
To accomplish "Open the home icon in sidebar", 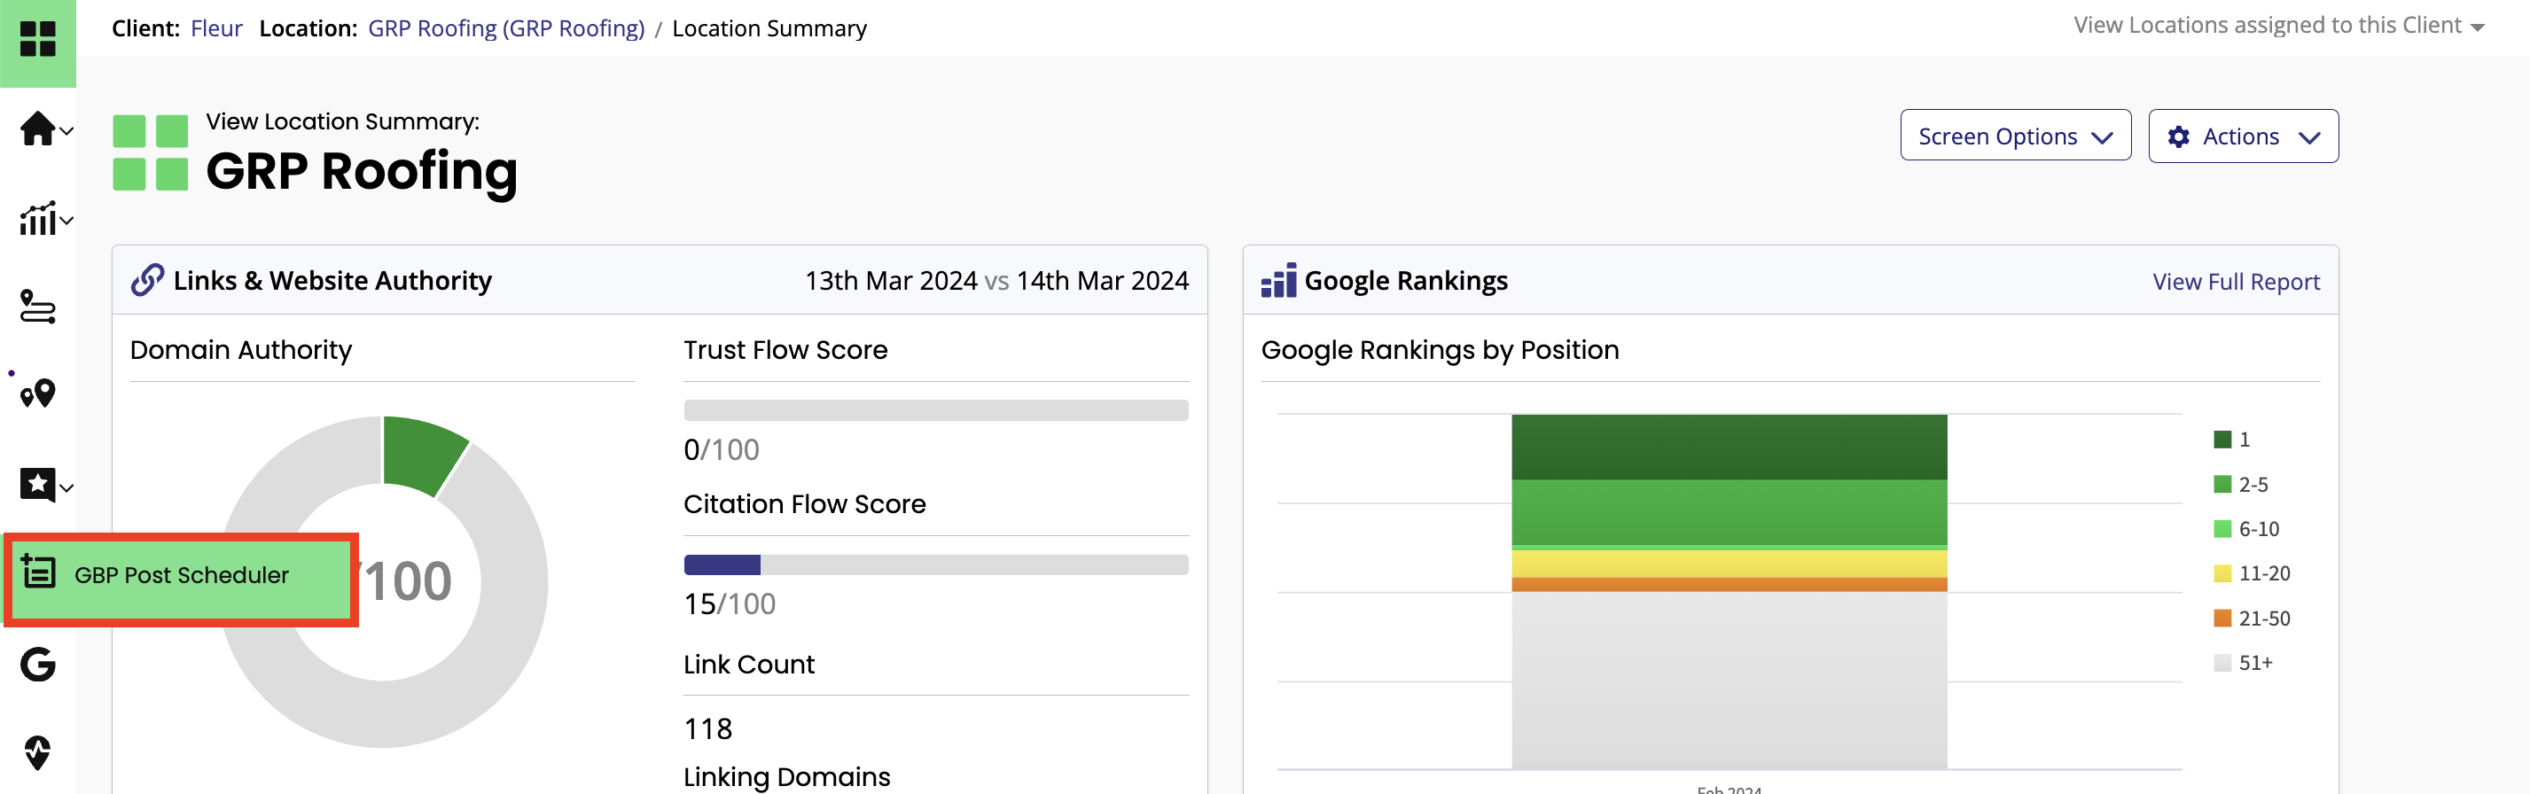I will [x=39, y=128].
